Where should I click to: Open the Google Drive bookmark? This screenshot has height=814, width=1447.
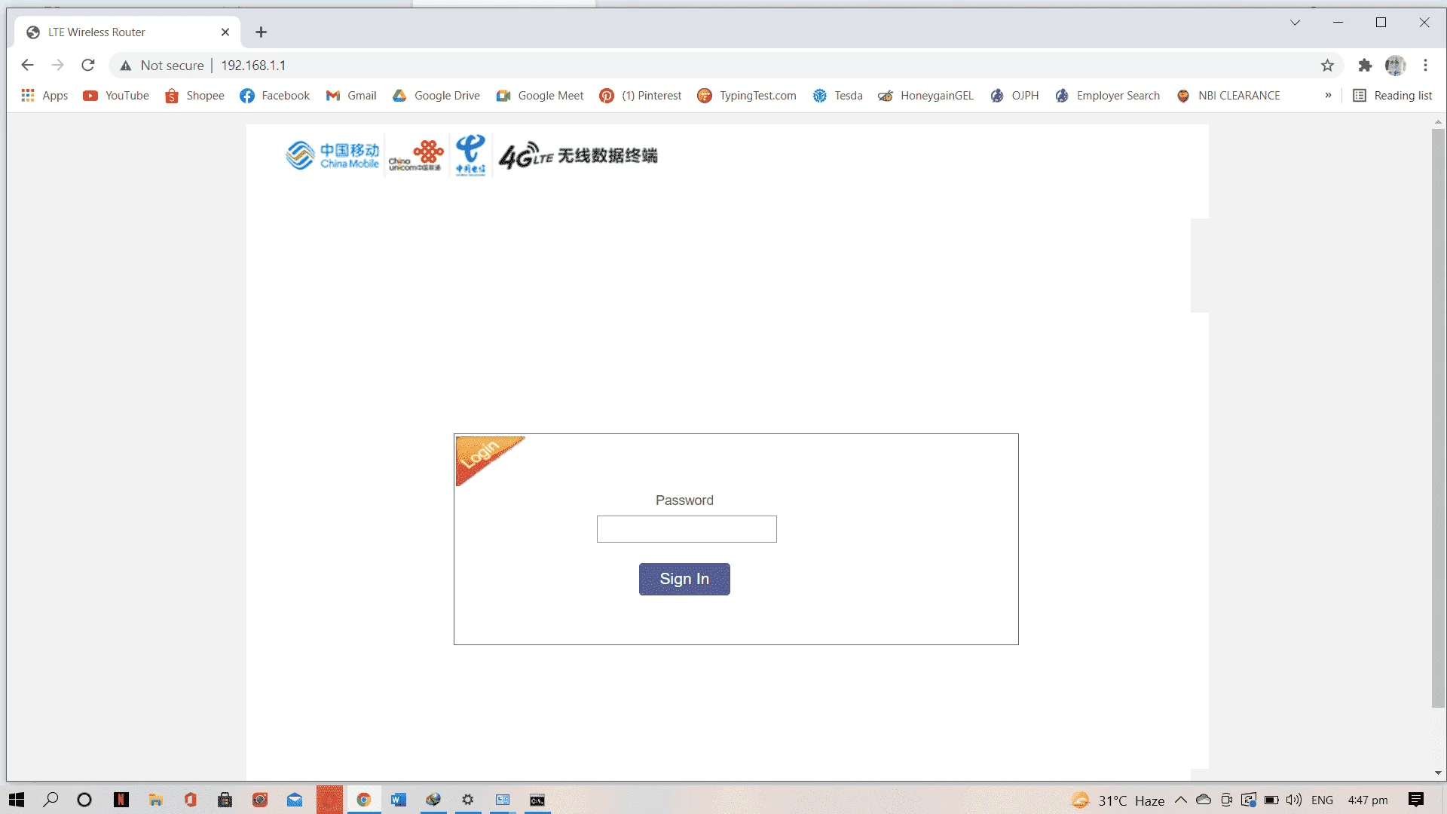click(436, 96)
